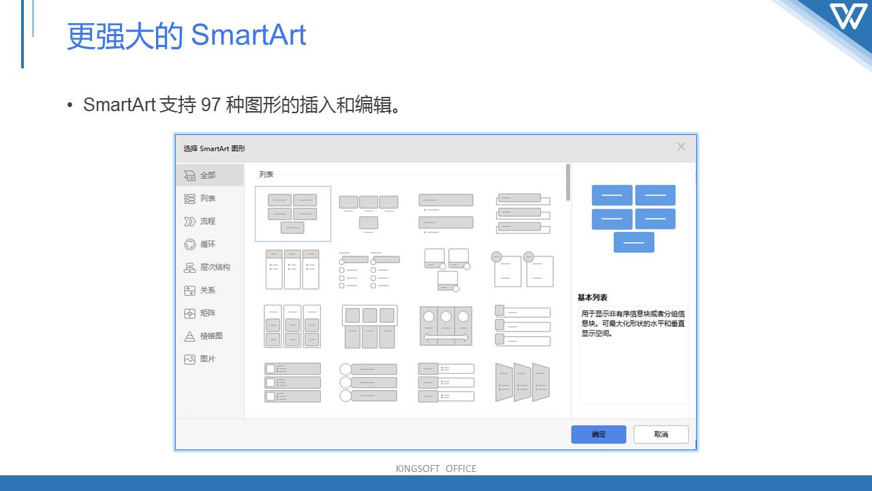Screen dimensions: 872x491
Task: Switch to the 循环 category
Action: point(210,244)
